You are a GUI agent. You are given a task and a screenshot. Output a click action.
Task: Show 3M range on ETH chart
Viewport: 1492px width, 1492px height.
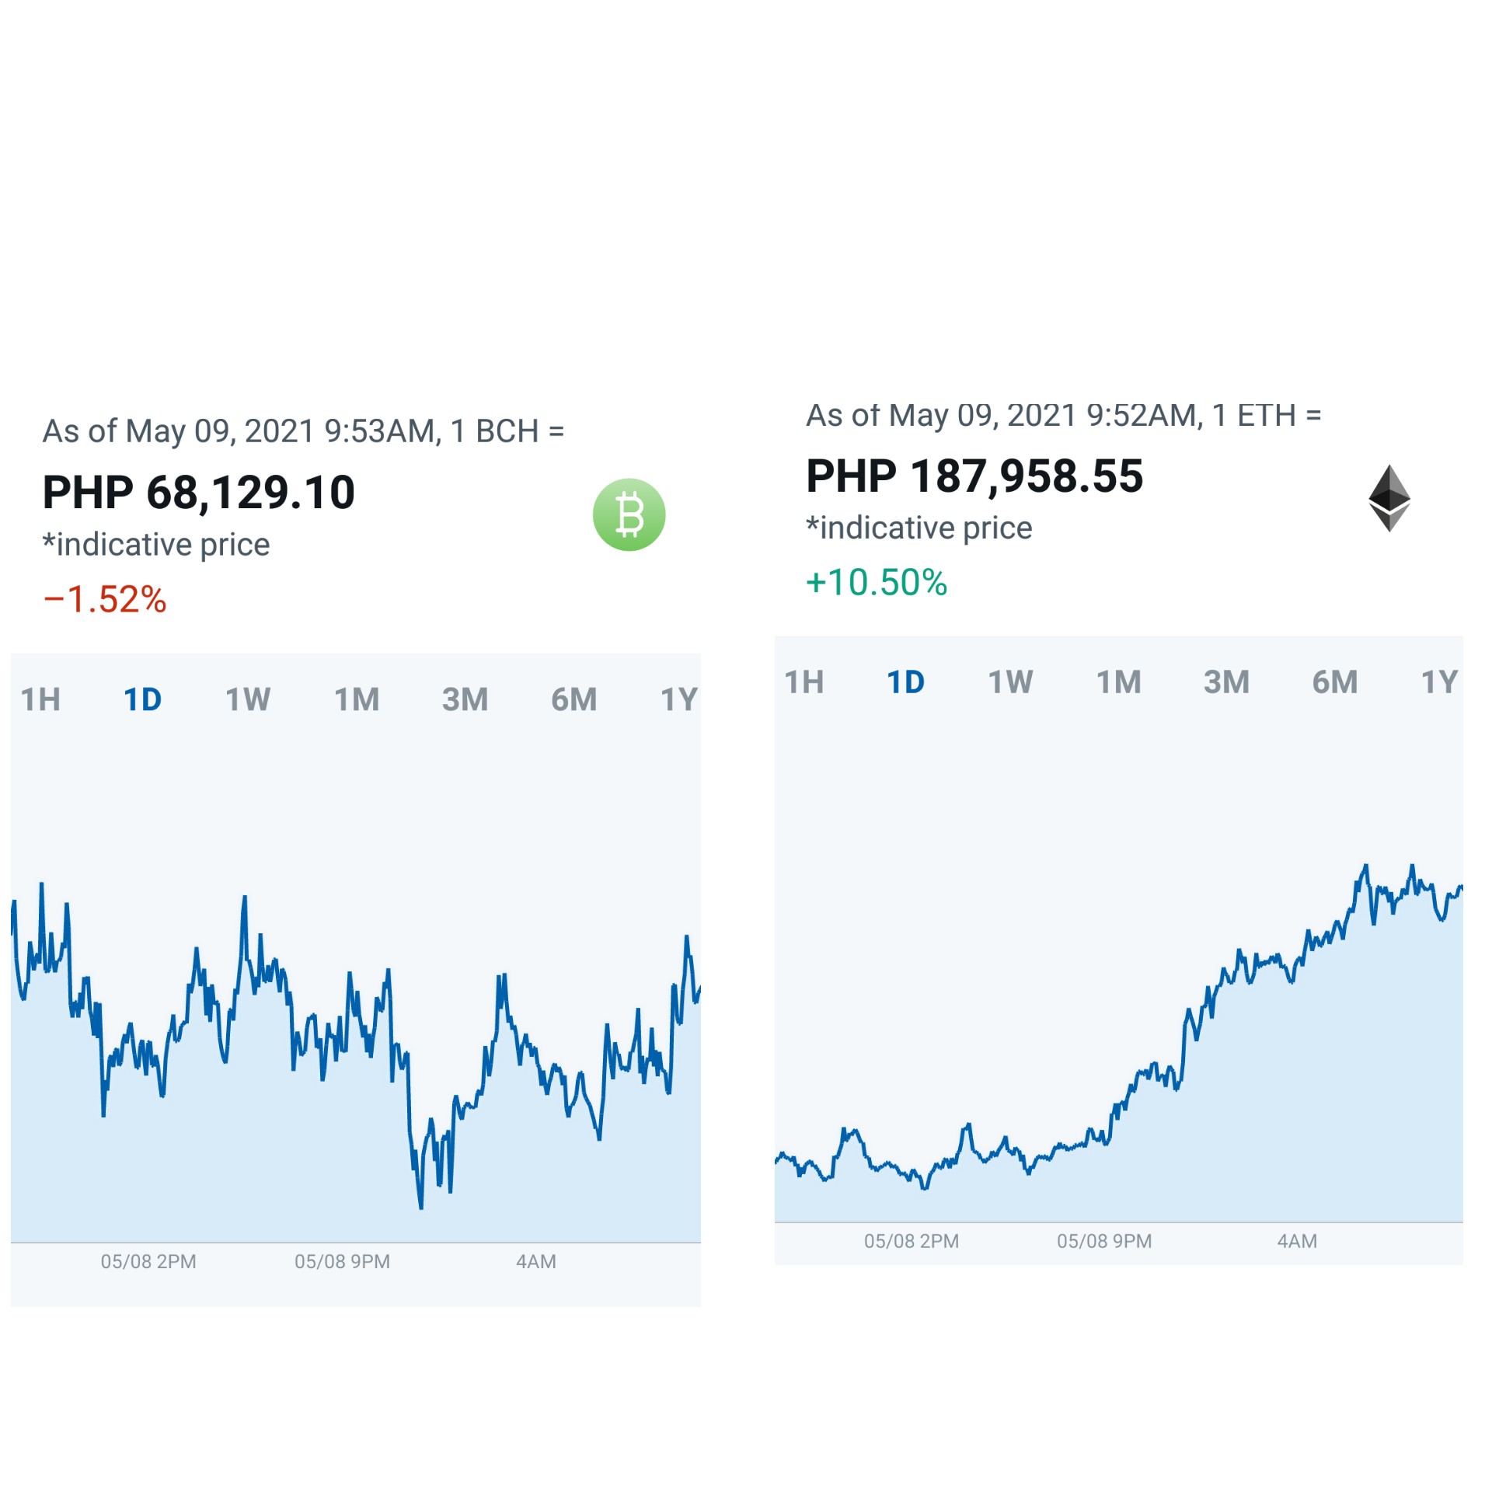(1227, 682)
